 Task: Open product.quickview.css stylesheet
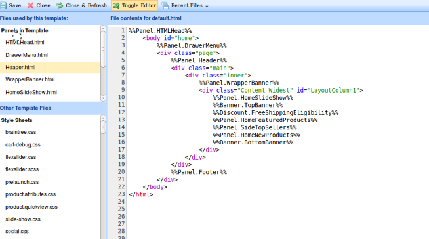pyautogui.click(x=31, y=207)
